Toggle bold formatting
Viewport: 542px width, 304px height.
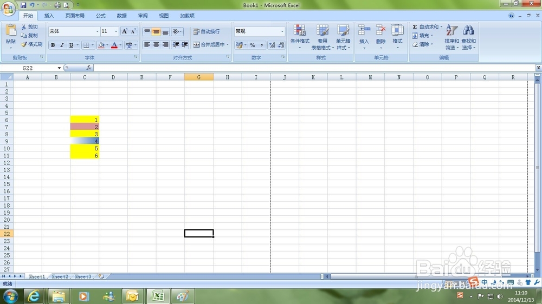point(53,45)
